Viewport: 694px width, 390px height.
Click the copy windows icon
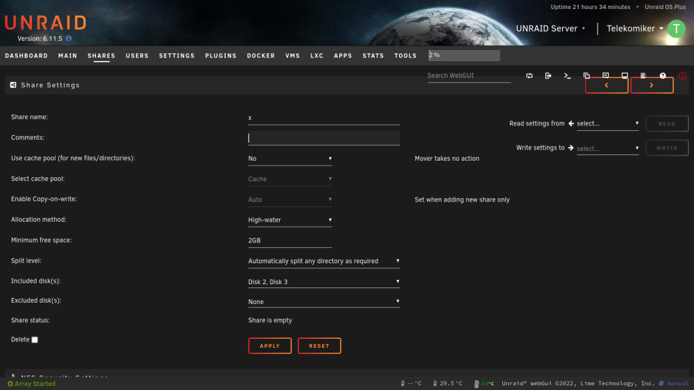[x=586, y=76]
